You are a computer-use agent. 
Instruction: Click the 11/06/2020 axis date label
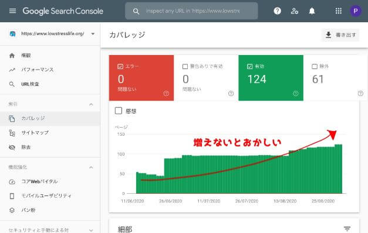tap(133, 201)
